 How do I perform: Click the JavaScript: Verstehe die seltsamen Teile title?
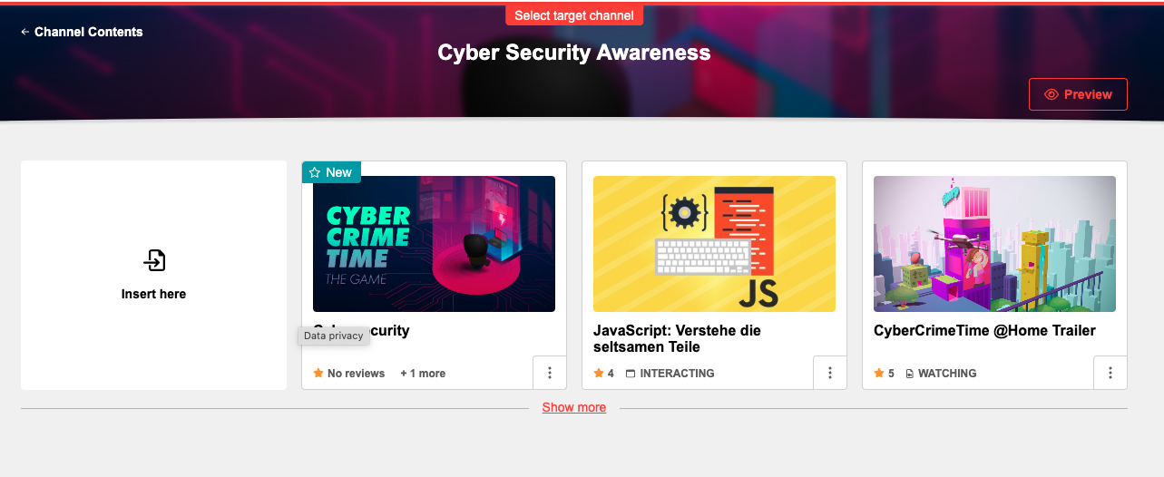pos(677,338)
